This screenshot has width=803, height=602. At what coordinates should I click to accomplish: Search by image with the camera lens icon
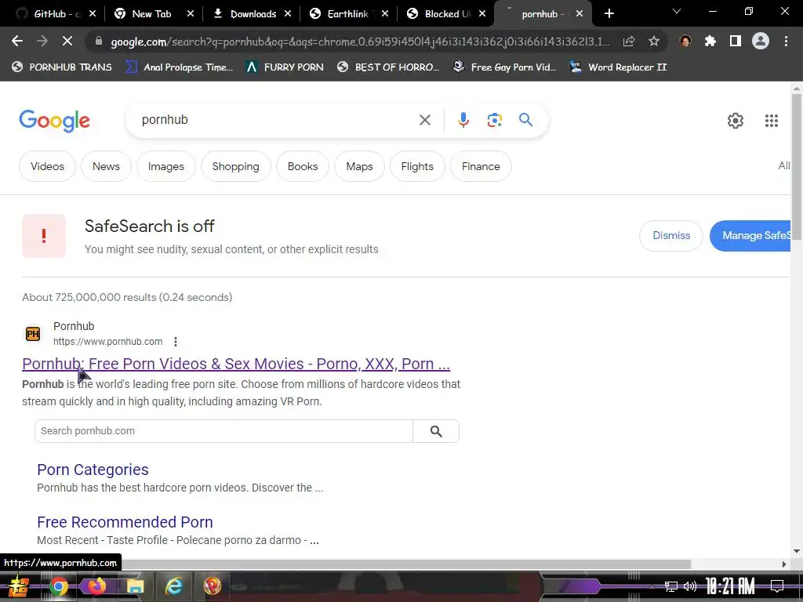(494, 120)
